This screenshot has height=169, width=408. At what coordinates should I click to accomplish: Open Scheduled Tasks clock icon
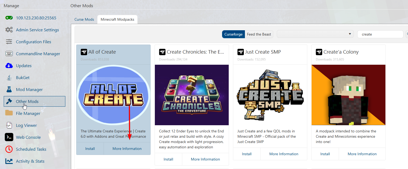pyautogui.click(x=9, y=149)
